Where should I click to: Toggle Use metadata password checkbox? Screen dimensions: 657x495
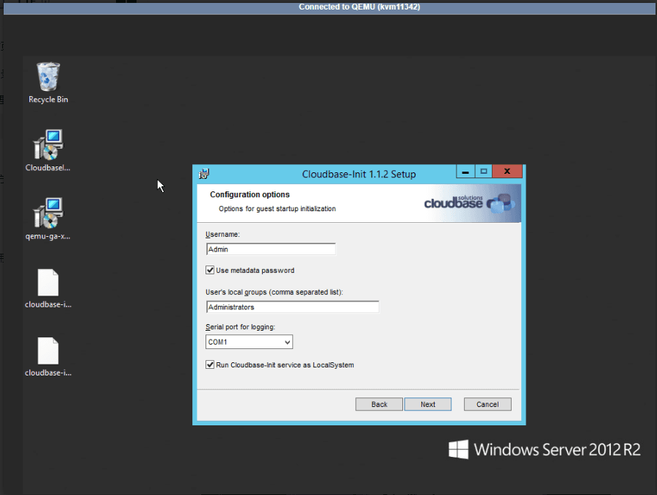(x=210, y=271)
